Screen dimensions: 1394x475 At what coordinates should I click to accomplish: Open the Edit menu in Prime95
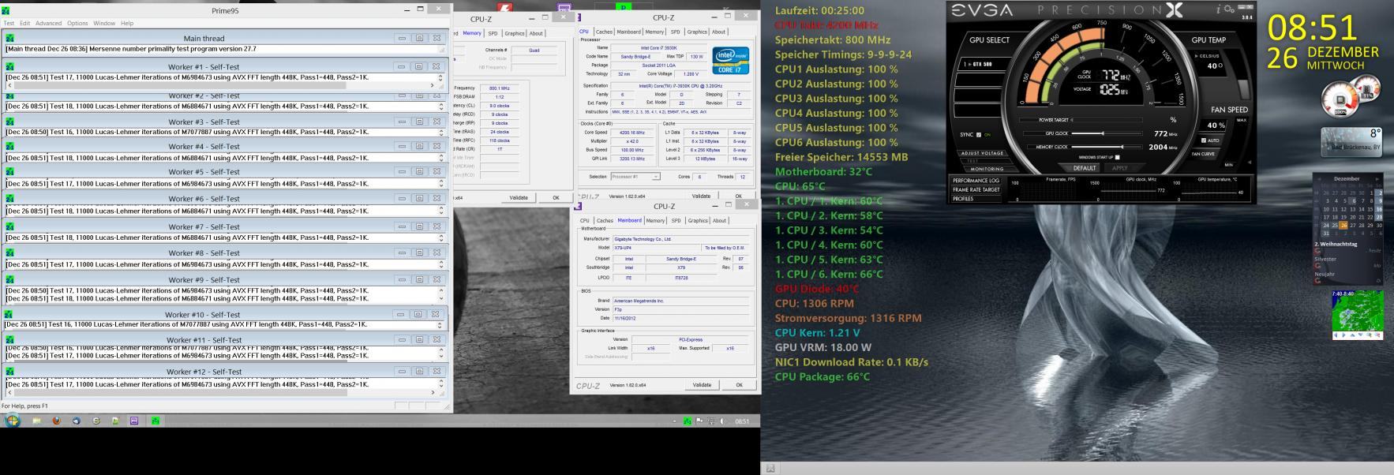[x=25, y=23]
